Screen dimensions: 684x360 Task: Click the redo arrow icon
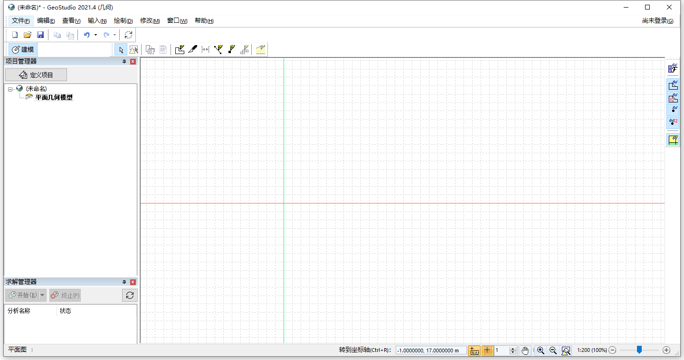tap(106, 35)
